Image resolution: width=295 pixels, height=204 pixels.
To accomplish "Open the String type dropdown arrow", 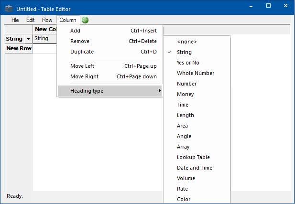I will [x=28, y=39].
